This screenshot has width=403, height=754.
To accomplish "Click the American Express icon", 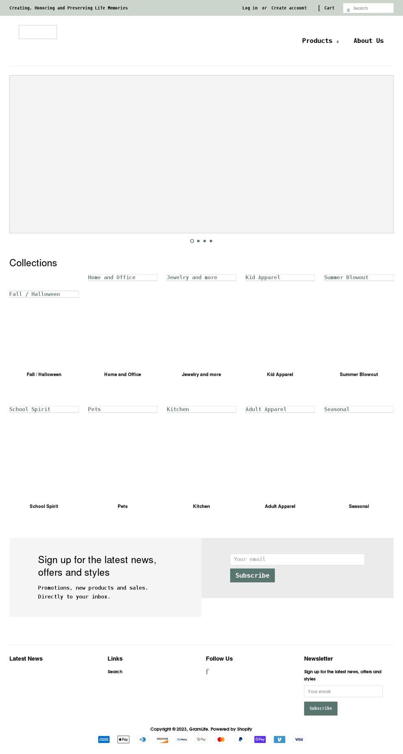I will (x=104, y=739).
